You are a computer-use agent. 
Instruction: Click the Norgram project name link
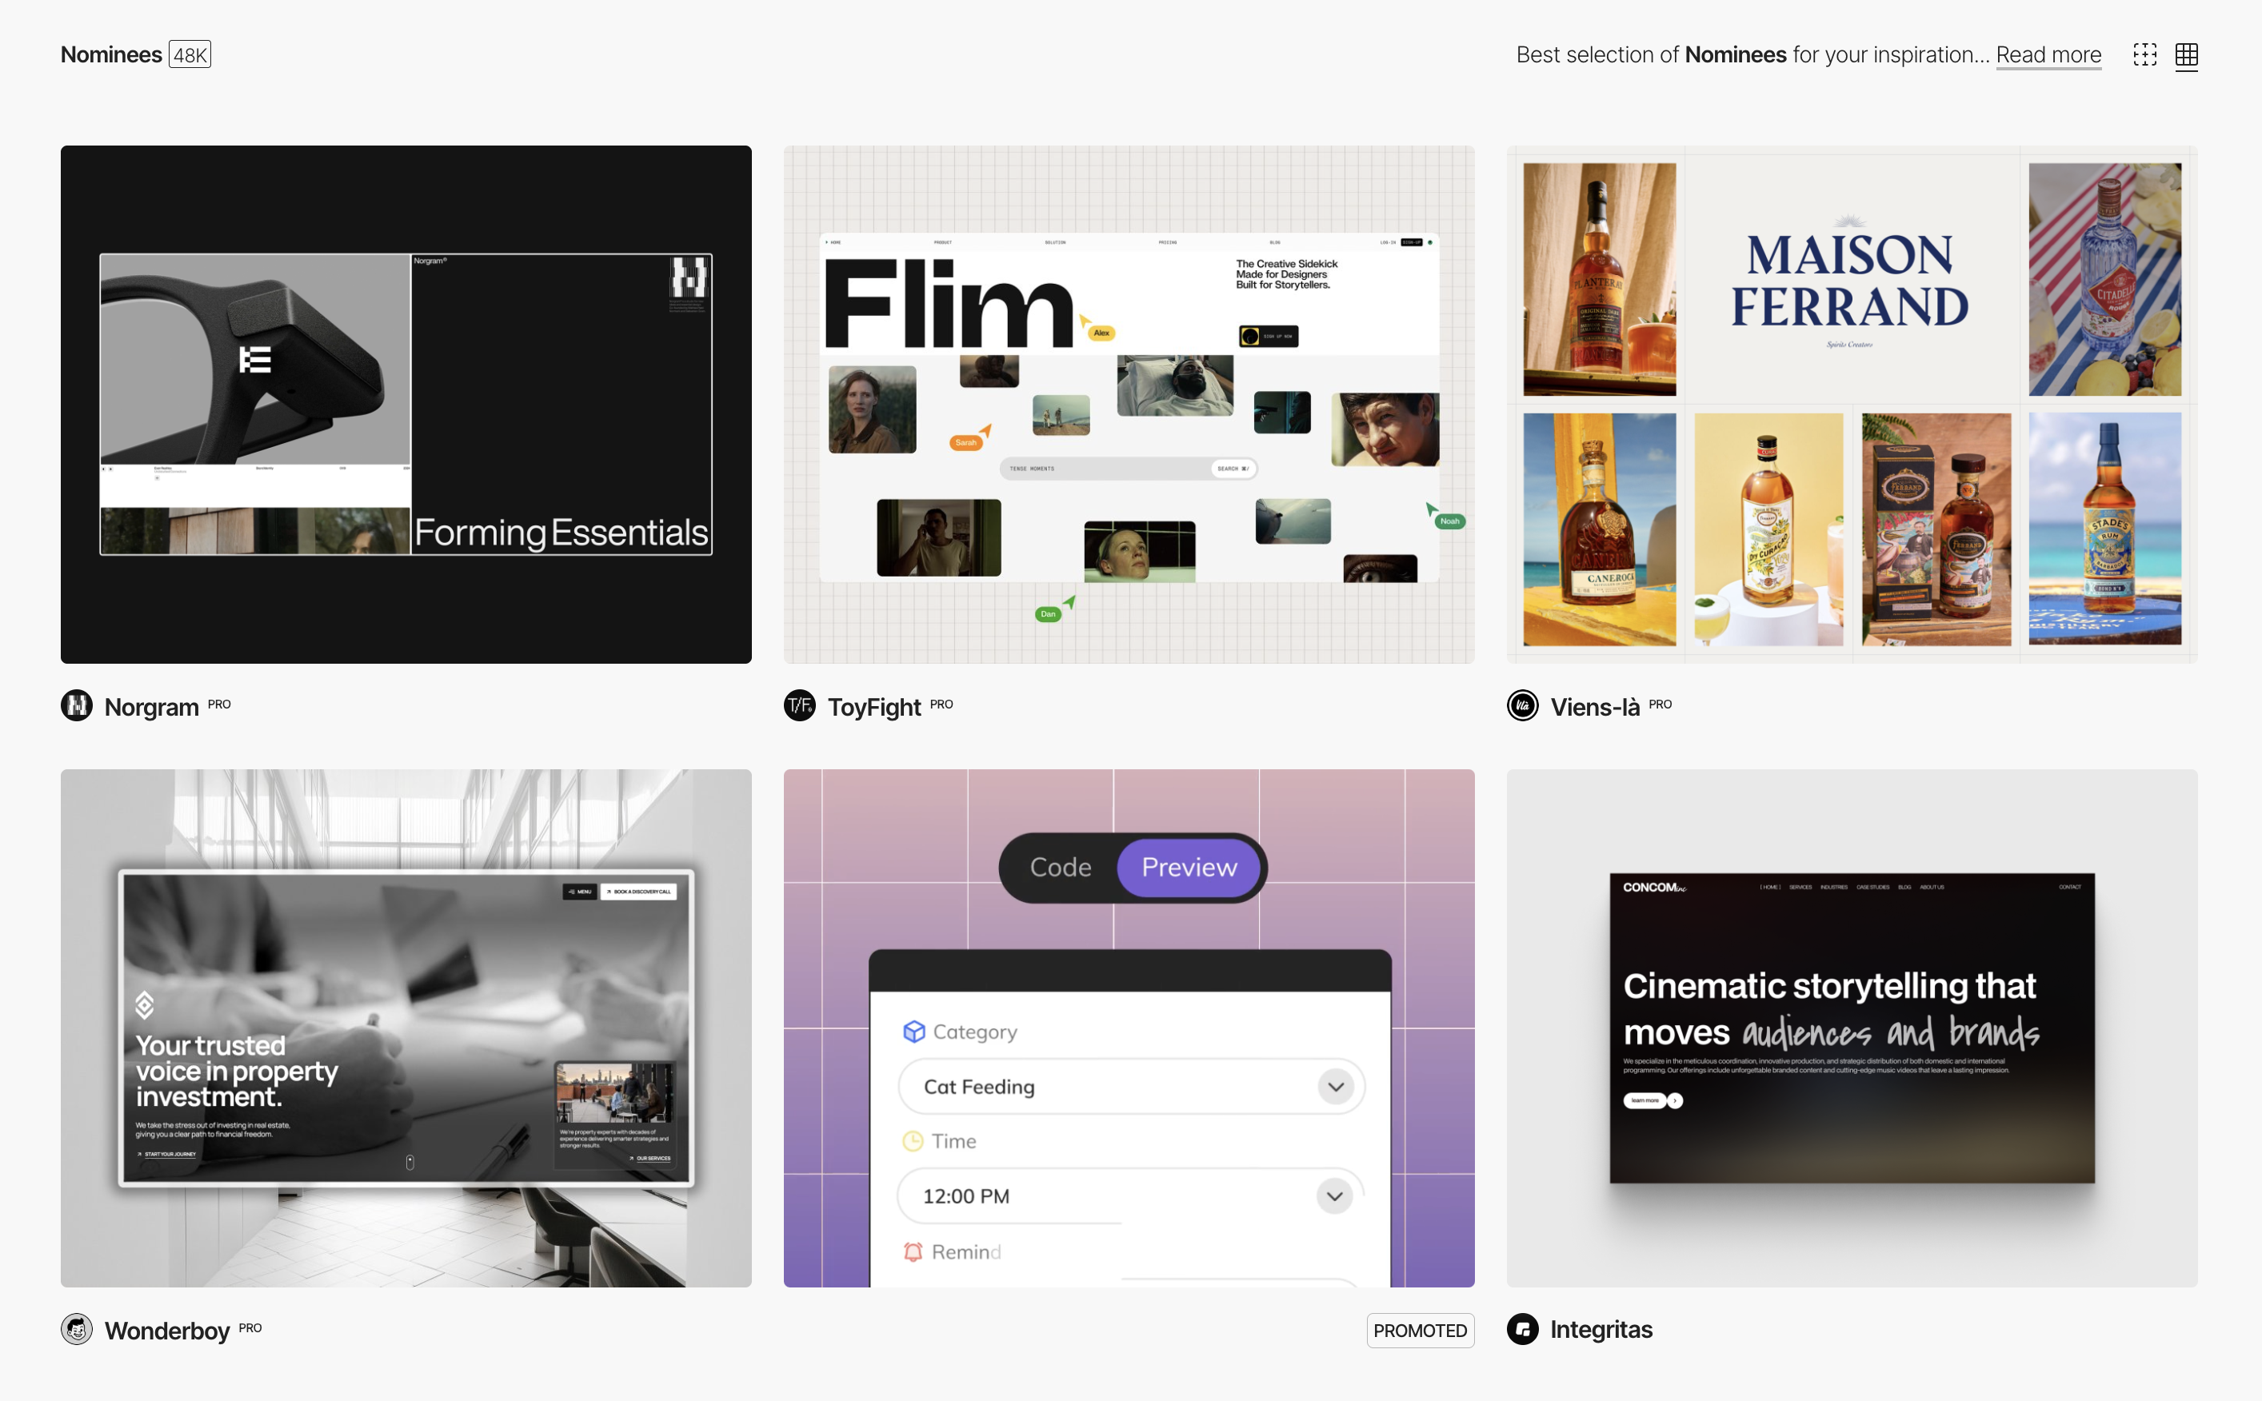(x=152, y=706)
